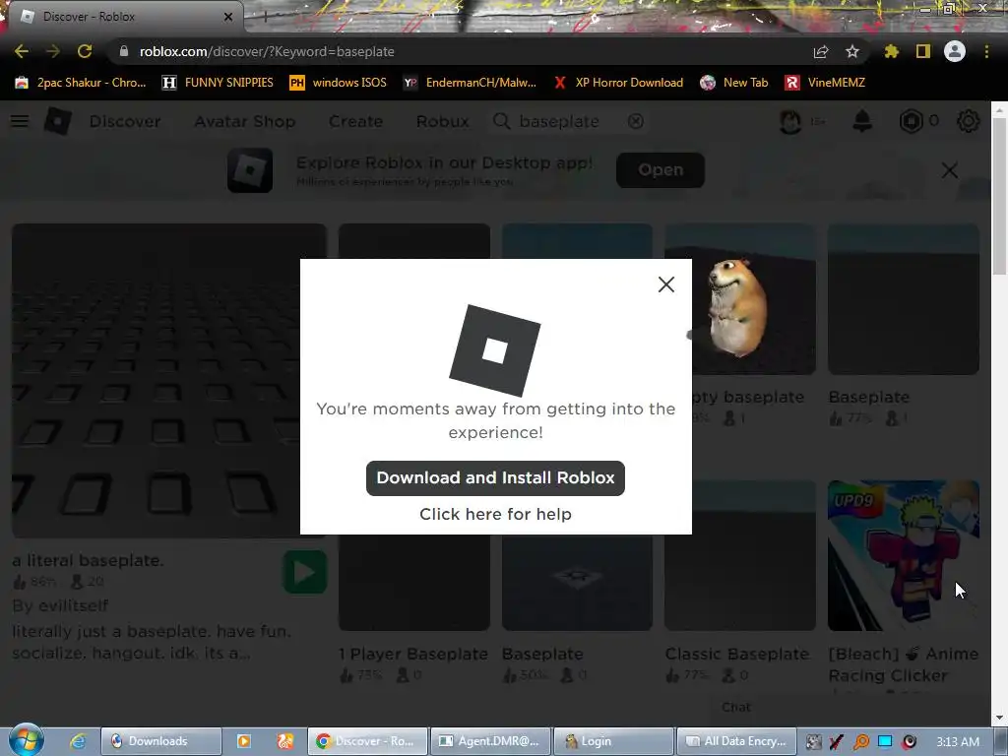
Task: Click the 3:13 AM system clock
Action: pos(959,741)
